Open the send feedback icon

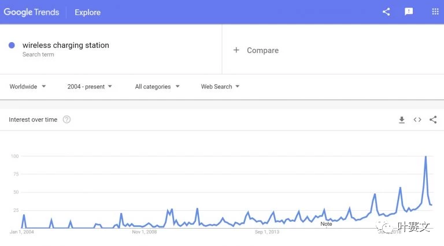pos(409,12)
